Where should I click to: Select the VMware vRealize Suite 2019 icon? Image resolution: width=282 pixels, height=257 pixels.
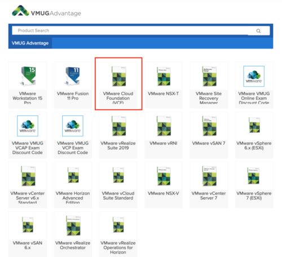pyautogui.click(x=118, y=126)
